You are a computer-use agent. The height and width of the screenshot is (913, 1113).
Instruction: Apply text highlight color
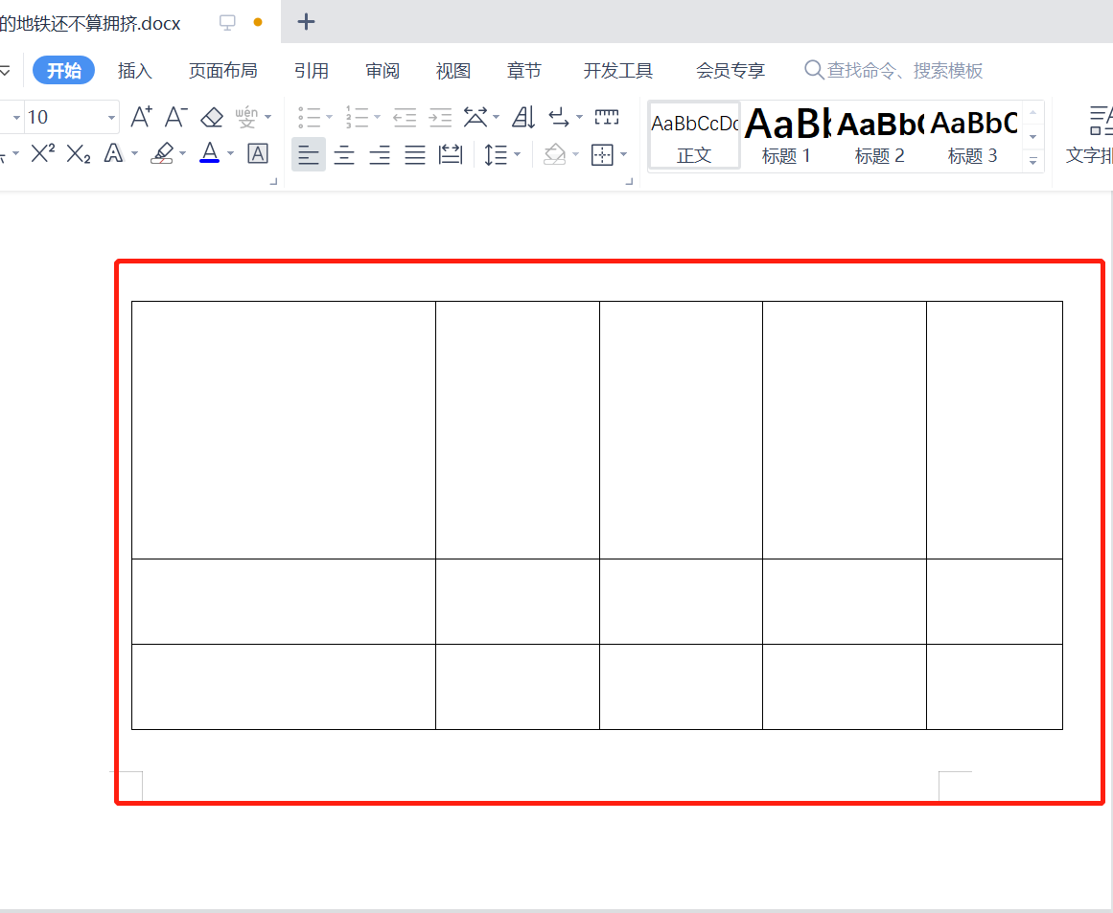click(163, 153)
